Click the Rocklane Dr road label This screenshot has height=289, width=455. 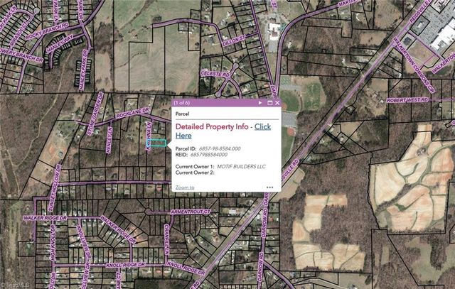point(132,113)
